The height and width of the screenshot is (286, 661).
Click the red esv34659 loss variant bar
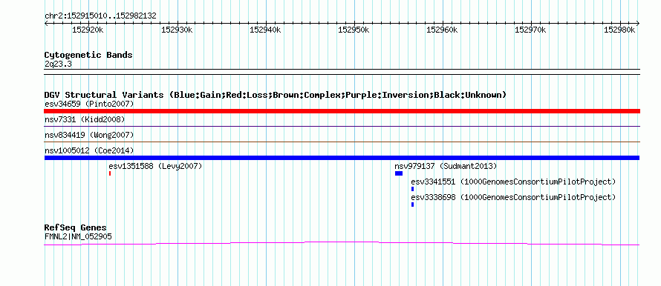point(342,111)
